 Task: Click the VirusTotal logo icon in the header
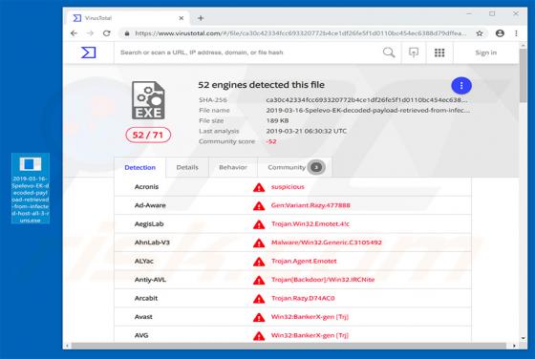(x=88, y=53)
